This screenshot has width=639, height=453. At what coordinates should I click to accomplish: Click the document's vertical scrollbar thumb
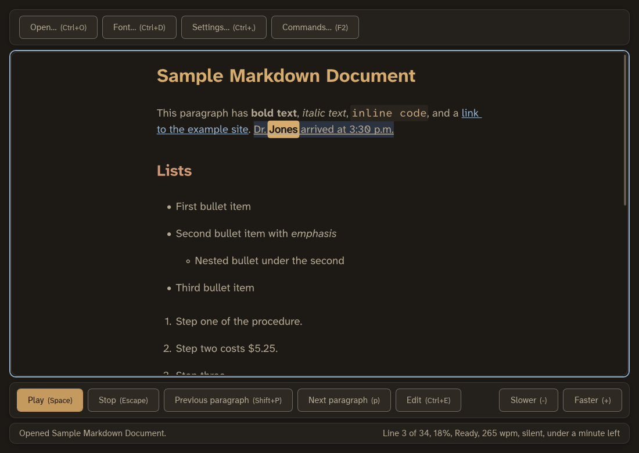(624, 130)
